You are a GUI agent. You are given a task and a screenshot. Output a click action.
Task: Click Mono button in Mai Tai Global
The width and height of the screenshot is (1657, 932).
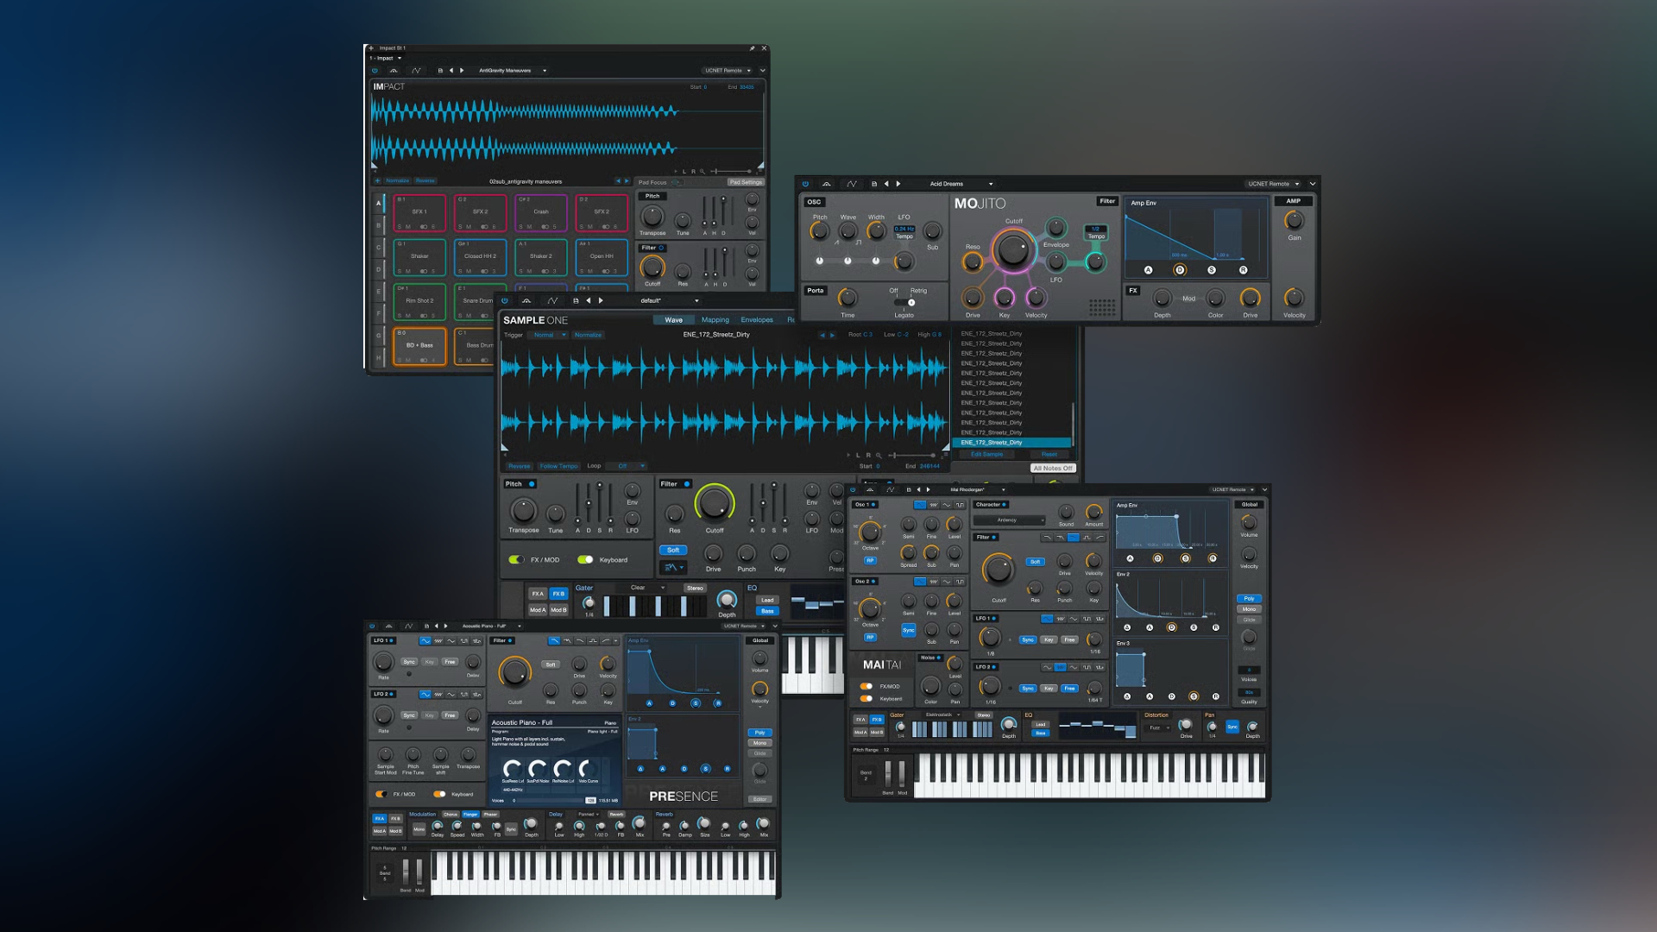click(1249, 609)
